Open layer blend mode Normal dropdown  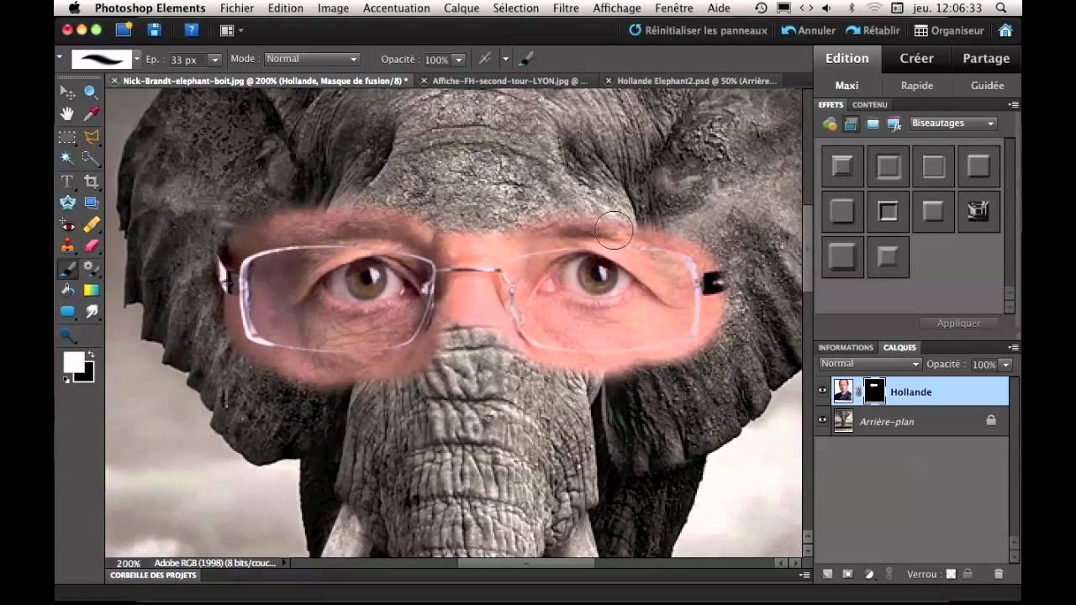[870, 364]
